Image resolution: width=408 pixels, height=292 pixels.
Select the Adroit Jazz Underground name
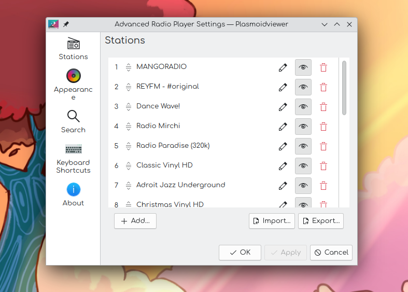point(181,185)
